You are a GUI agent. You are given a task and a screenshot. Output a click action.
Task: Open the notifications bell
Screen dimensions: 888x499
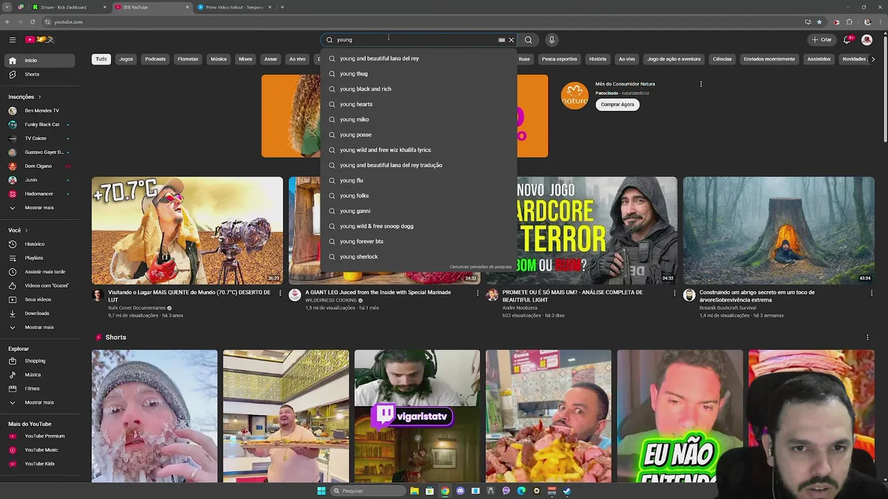click(847, 40)
